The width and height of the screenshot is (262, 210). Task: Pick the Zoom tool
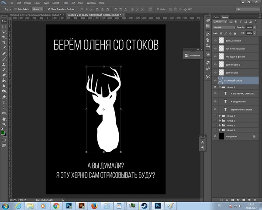point(4,124)
